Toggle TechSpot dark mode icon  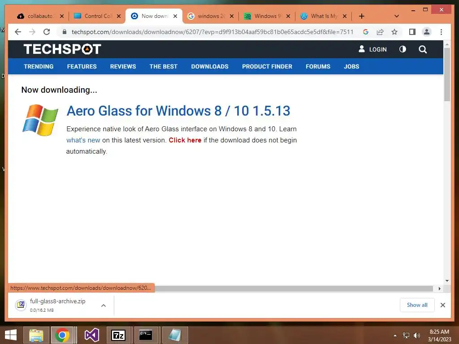[403, 49]
